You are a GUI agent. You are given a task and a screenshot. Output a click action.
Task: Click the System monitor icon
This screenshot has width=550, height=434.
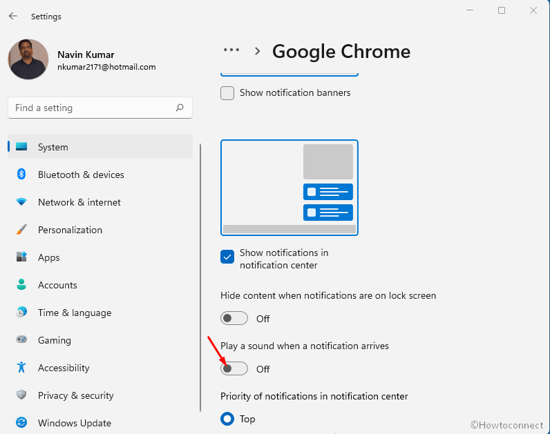(x=21, y=146)
